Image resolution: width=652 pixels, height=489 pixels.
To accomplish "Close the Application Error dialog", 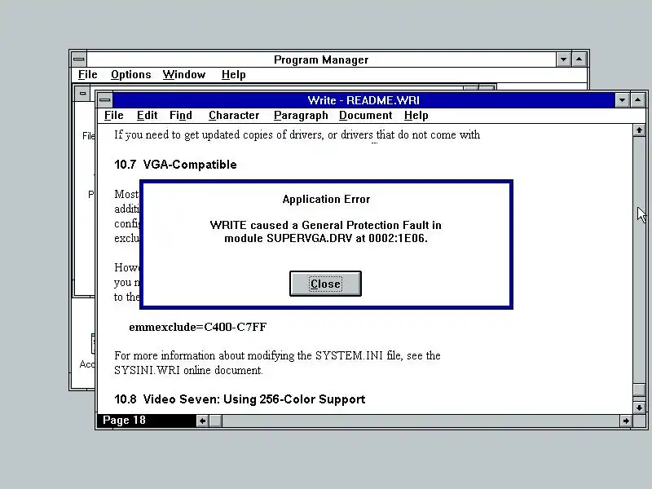I will (325, 284).
